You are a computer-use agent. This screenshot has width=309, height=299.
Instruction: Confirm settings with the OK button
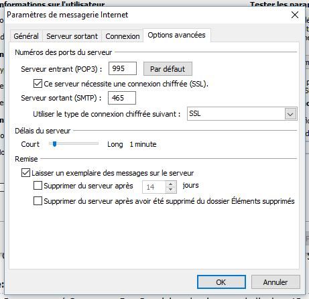tap(221, 282)
